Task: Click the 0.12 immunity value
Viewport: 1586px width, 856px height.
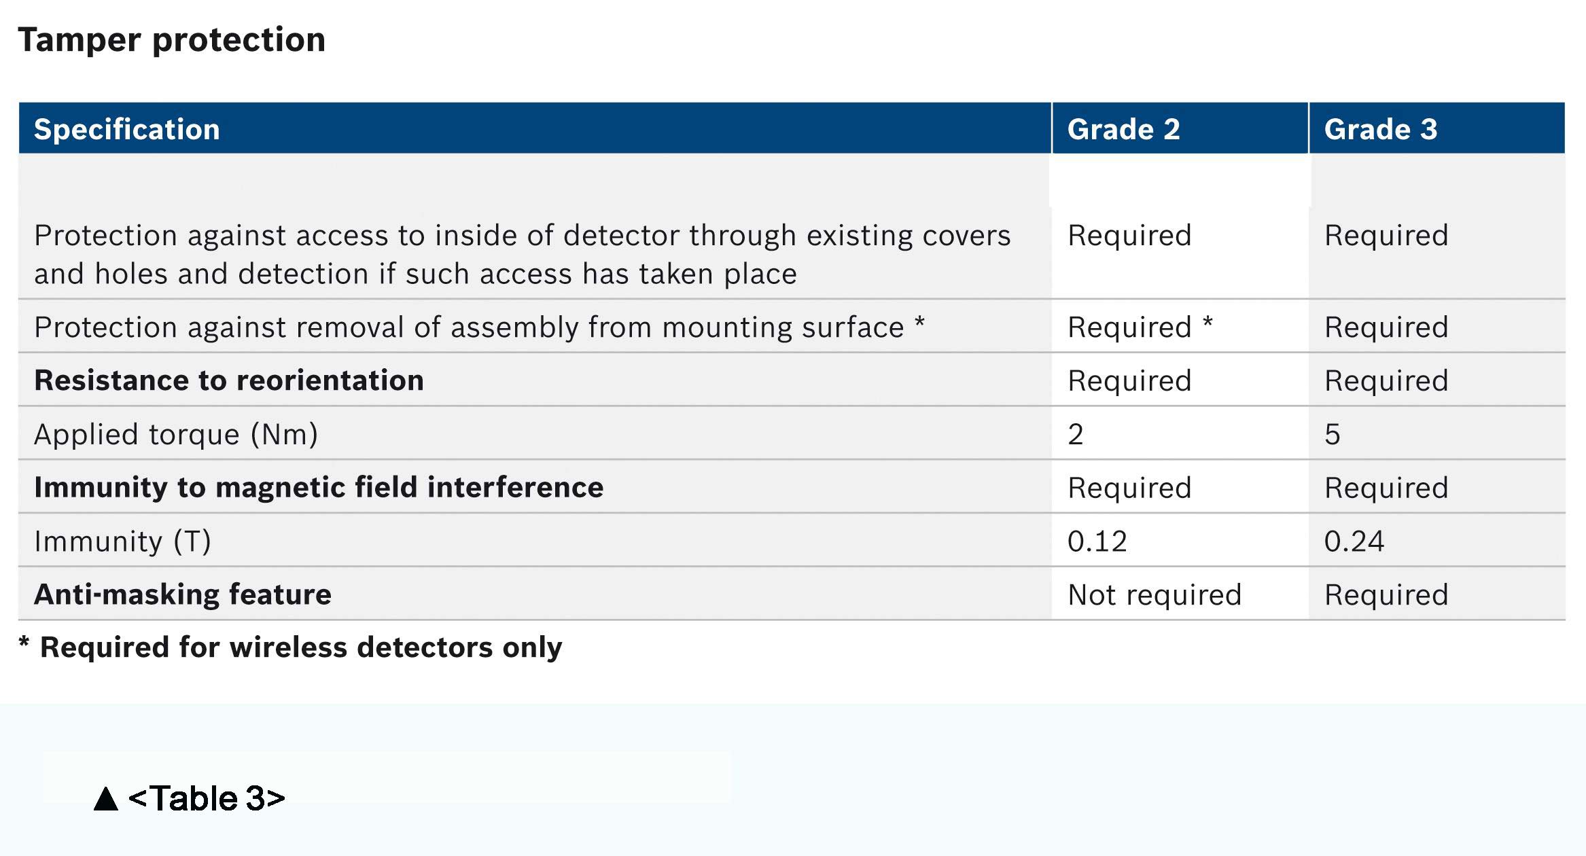Action: point(1097,541)
